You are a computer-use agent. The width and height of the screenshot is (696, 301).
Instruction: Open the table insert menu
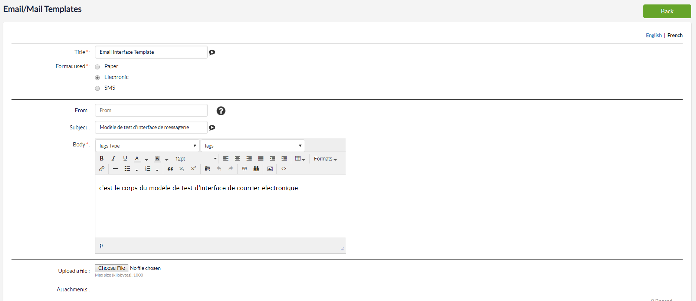(300, 159)
